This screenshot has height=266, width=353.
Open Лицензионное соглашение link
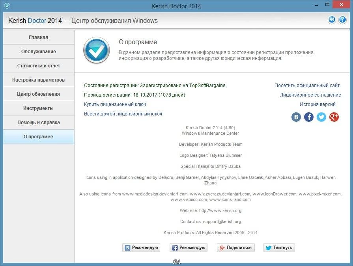point(310,95)
